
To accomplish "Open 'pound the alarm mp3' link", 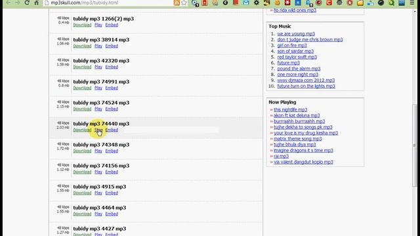I will coord(299,69).
